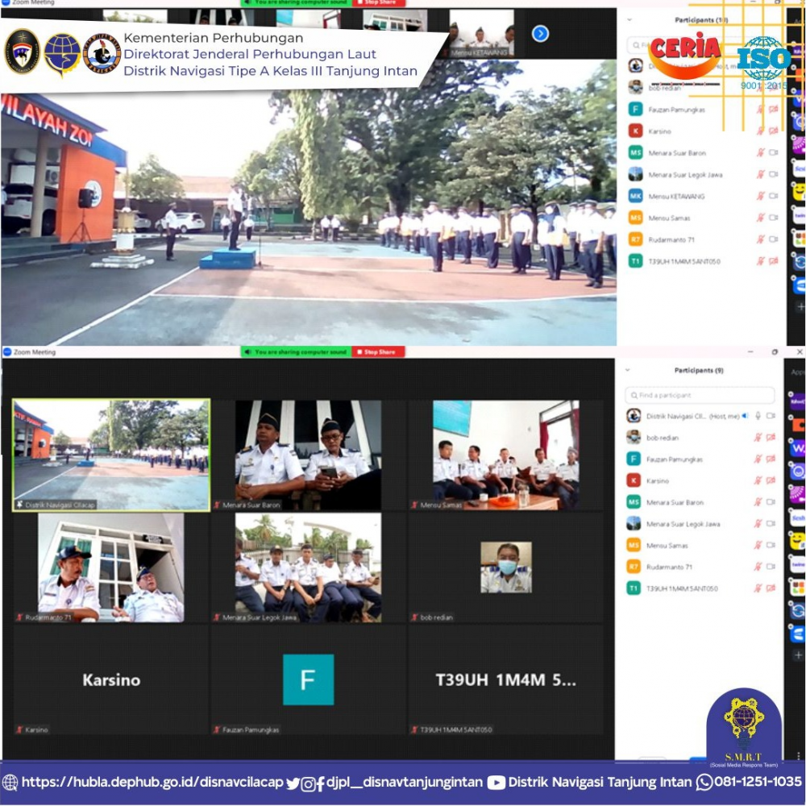Select the 'Menara Suar Legok Jawa' row in the top list
Image resolution: width=806 pixels, height=806 pixels.
coord(702,175)
